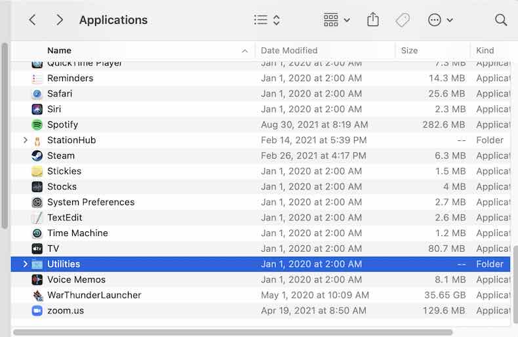Viewport: 518px width, 337px height.
Task: Click the Voice Memos file name
Action: click(x=76, y=280)
